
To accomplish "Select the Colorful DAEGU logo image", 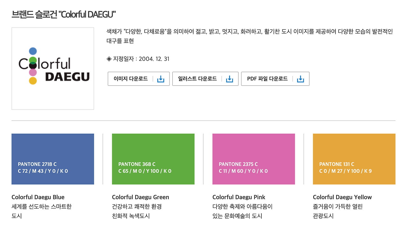I will coord(53,69).
